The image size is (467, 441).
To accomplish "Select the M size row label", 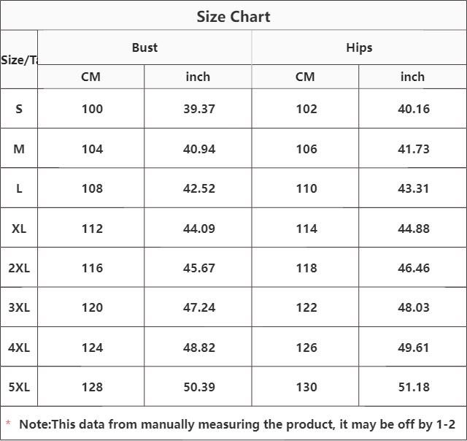I will [x=19, y=149].
